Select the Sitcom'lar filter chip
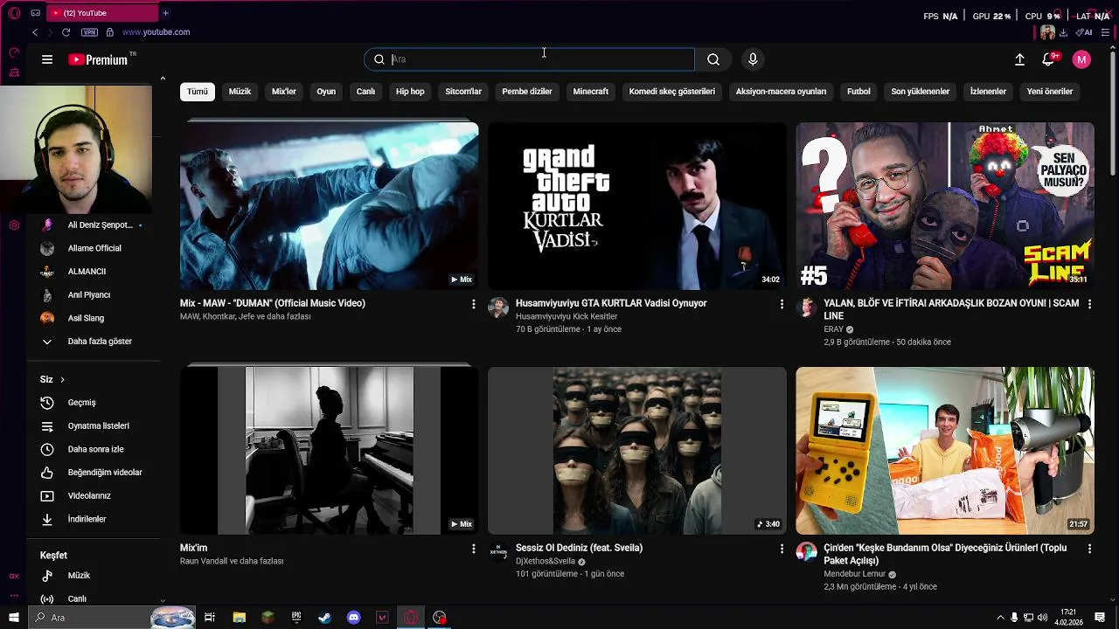1119x629 pixels. 463,92
